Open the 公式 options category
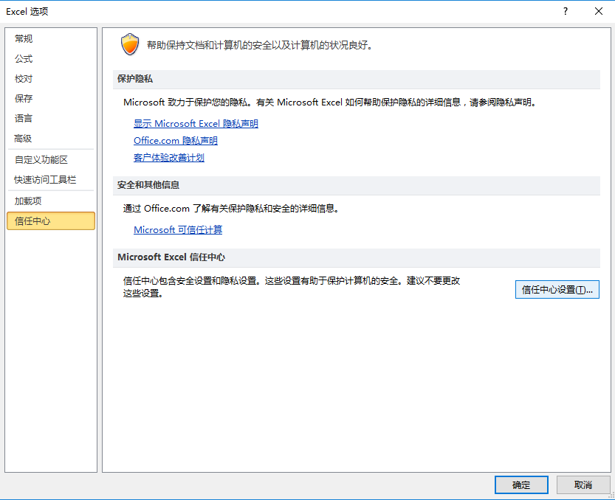This screenshot has height=500, width=615. pos(24,59)
